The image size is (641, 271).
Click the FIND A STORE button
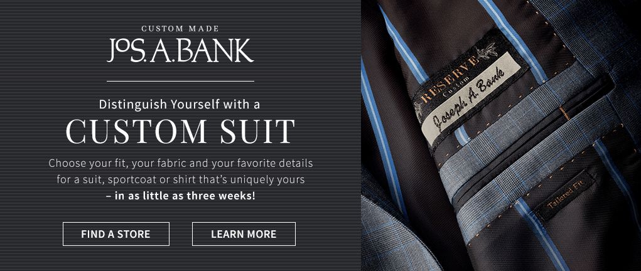[116, 234]
